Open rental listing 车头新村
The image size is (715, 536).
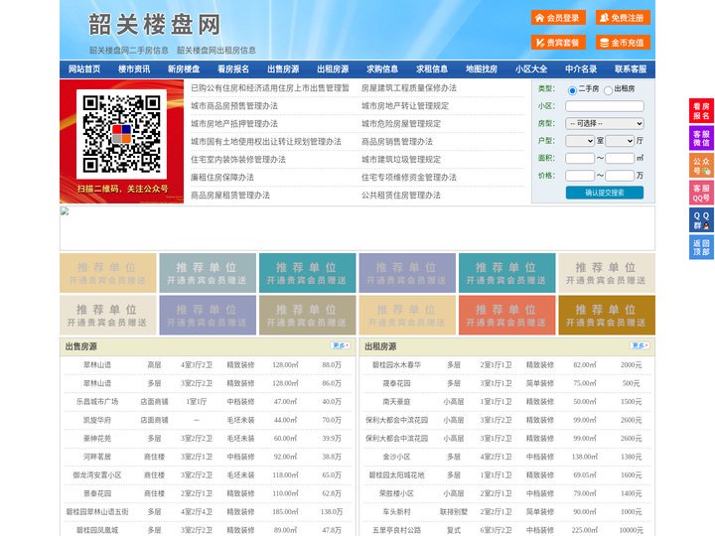pos(396,512)
